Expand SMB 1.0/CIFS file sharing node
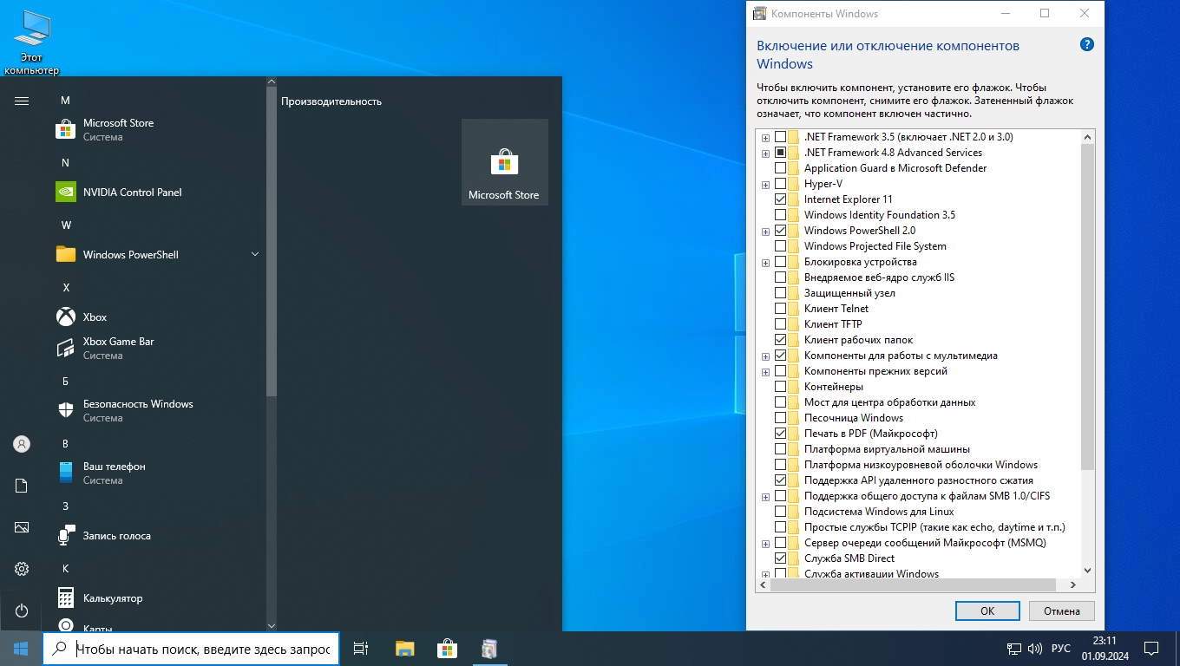1180x666 pixels. (765, 497)
